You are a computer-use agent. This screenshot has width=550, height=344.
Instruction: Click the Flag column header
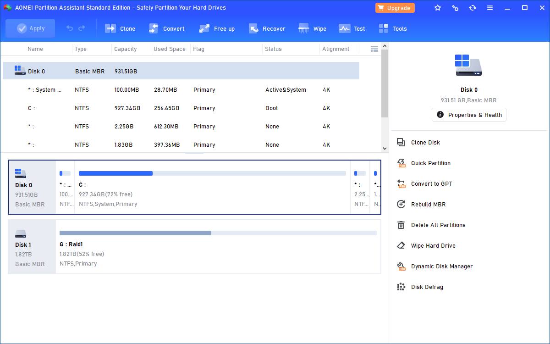coord(198,49)
